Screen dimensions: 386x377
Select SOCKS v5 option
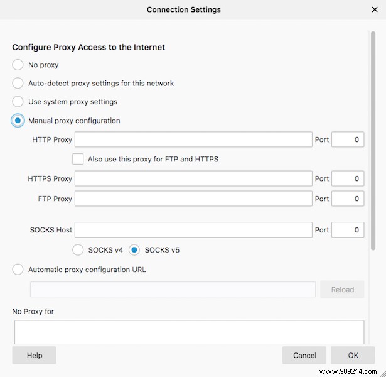click(134, 250)
